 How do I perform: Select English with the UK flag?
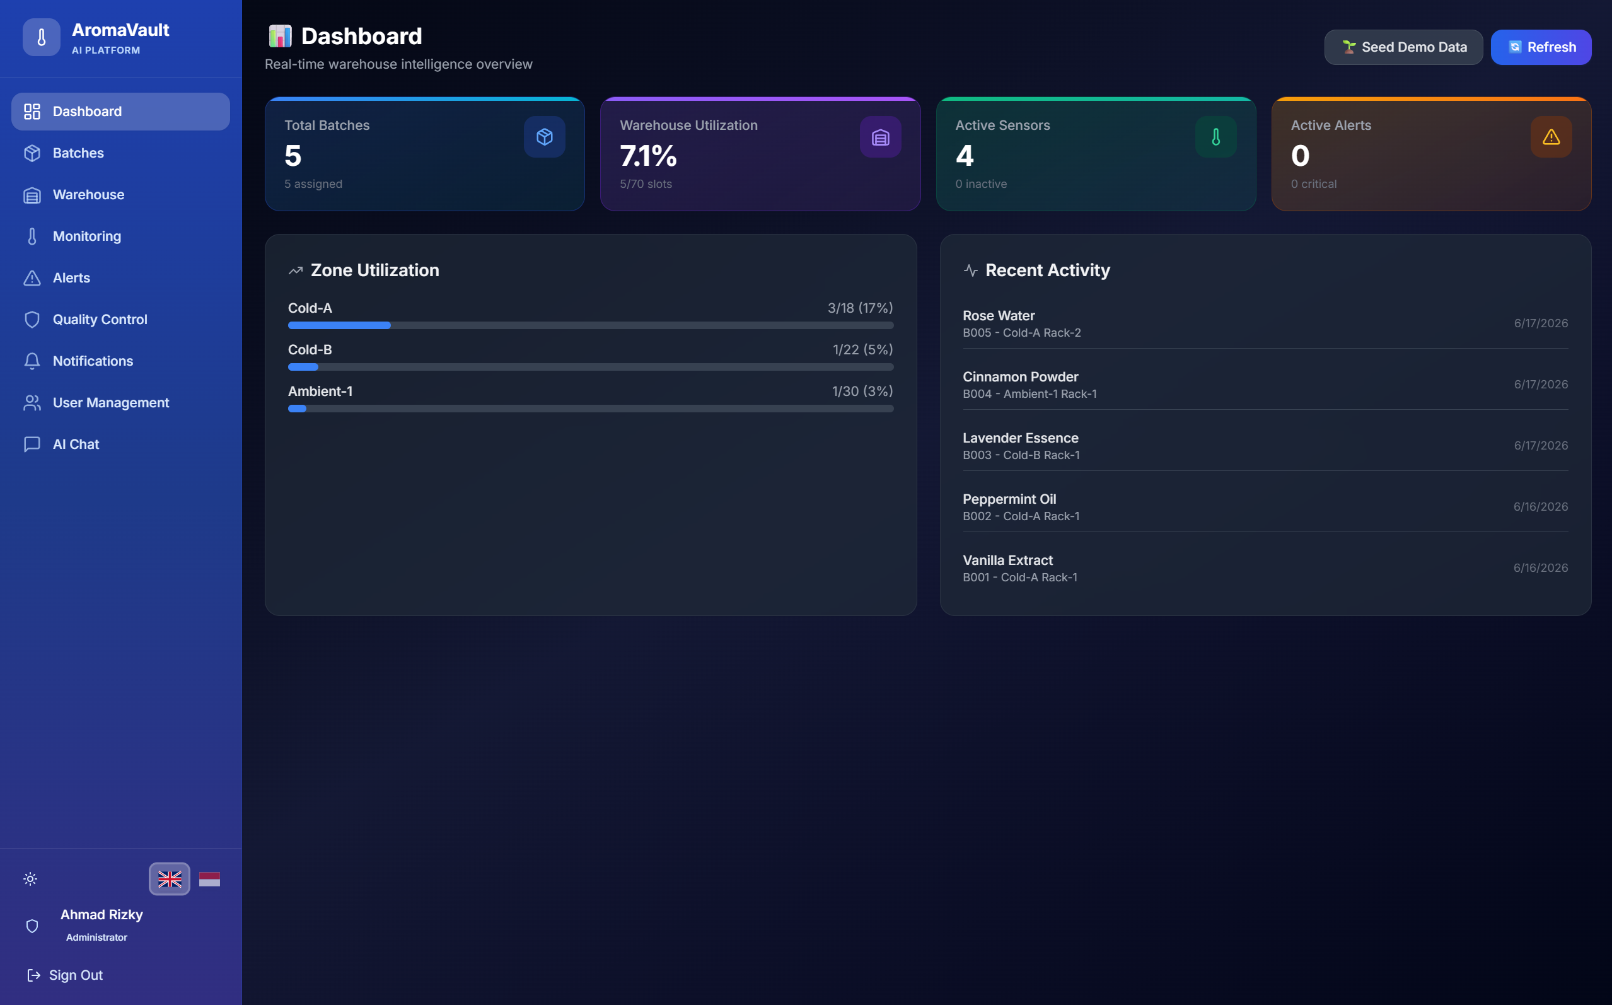tap(170, 880)
